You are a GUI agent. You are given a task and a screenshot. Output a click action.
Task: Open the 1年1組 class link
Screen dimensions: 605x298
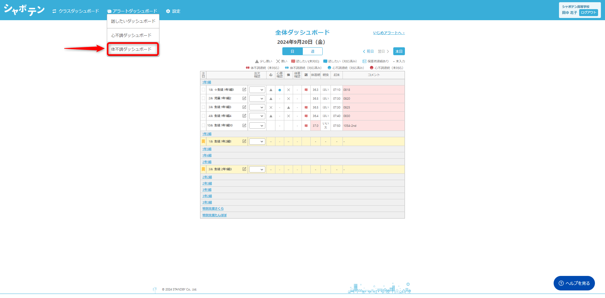point(207,82)
